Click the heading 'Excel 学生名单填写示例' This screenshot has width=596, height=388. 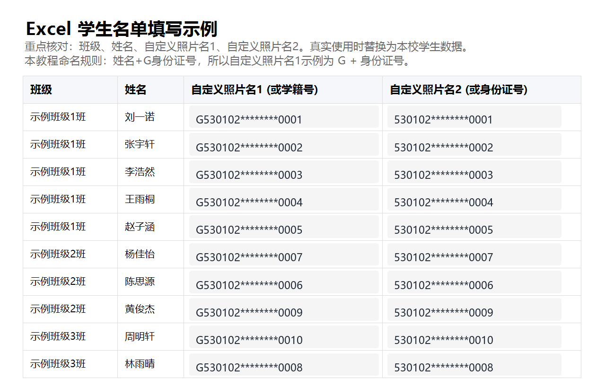[121, 29]
